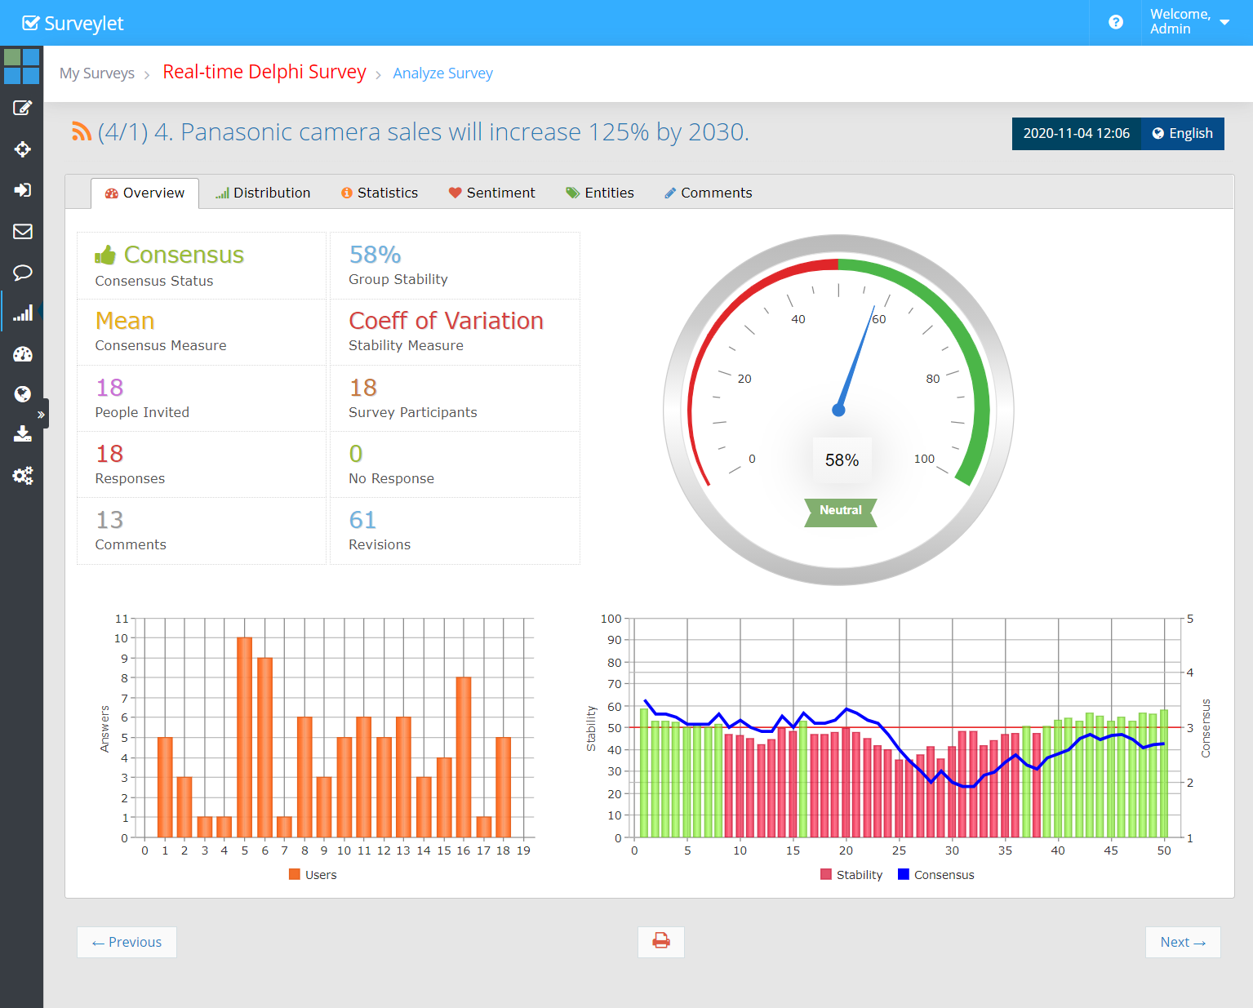1253x1008 pixels.
Task: Switch to the Statistics tab
Action: (380, 193)
